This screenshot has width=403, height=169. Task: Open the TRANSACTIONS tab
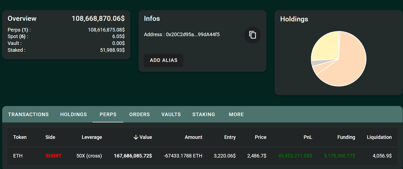[x=28, y=114]
